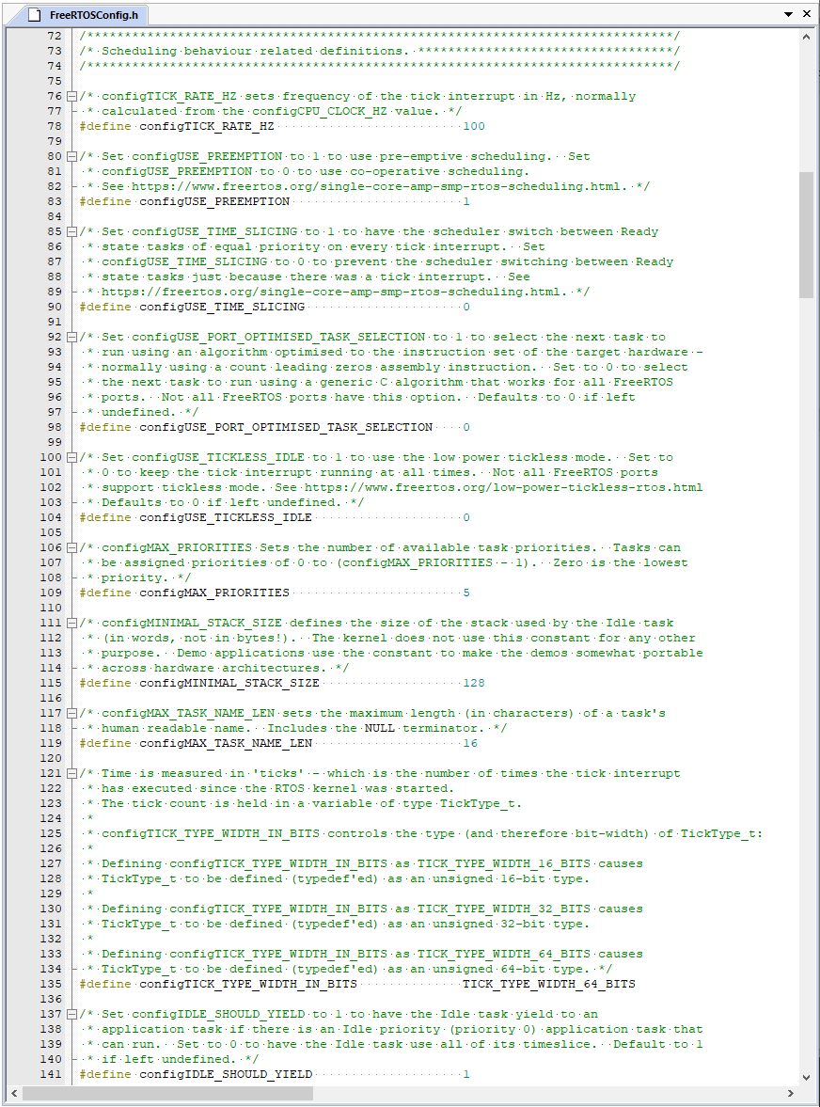Click the horizontal scrollbar thumb
This screenshot has height=1107, width=820.
point(376,1094)
